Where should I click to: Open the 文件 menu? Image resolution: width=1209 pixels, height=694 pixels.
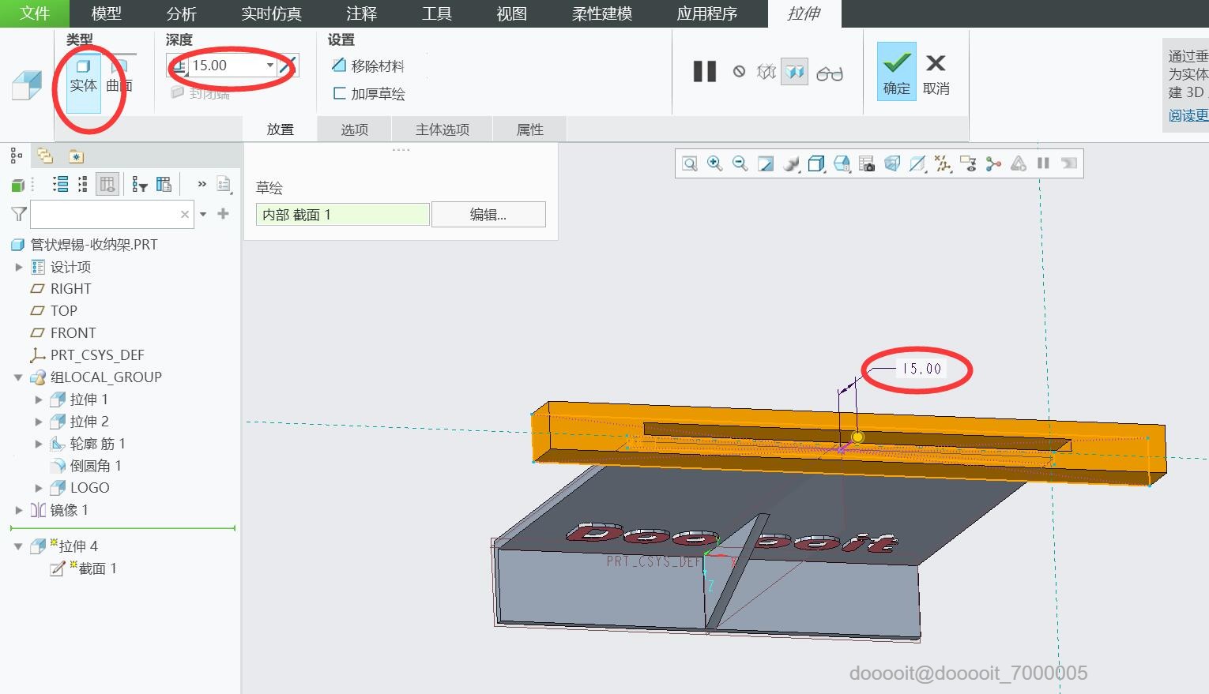pos(35,13)
